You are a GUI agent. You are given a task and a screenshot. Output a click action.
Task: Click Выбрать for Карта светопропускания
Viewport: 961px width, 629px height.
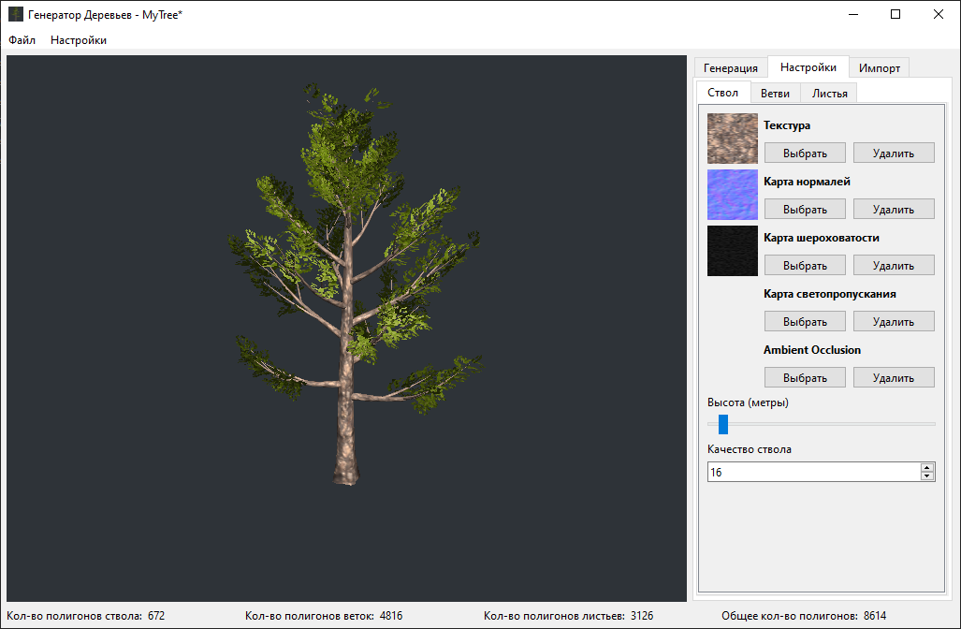click(x=805, y=321)
